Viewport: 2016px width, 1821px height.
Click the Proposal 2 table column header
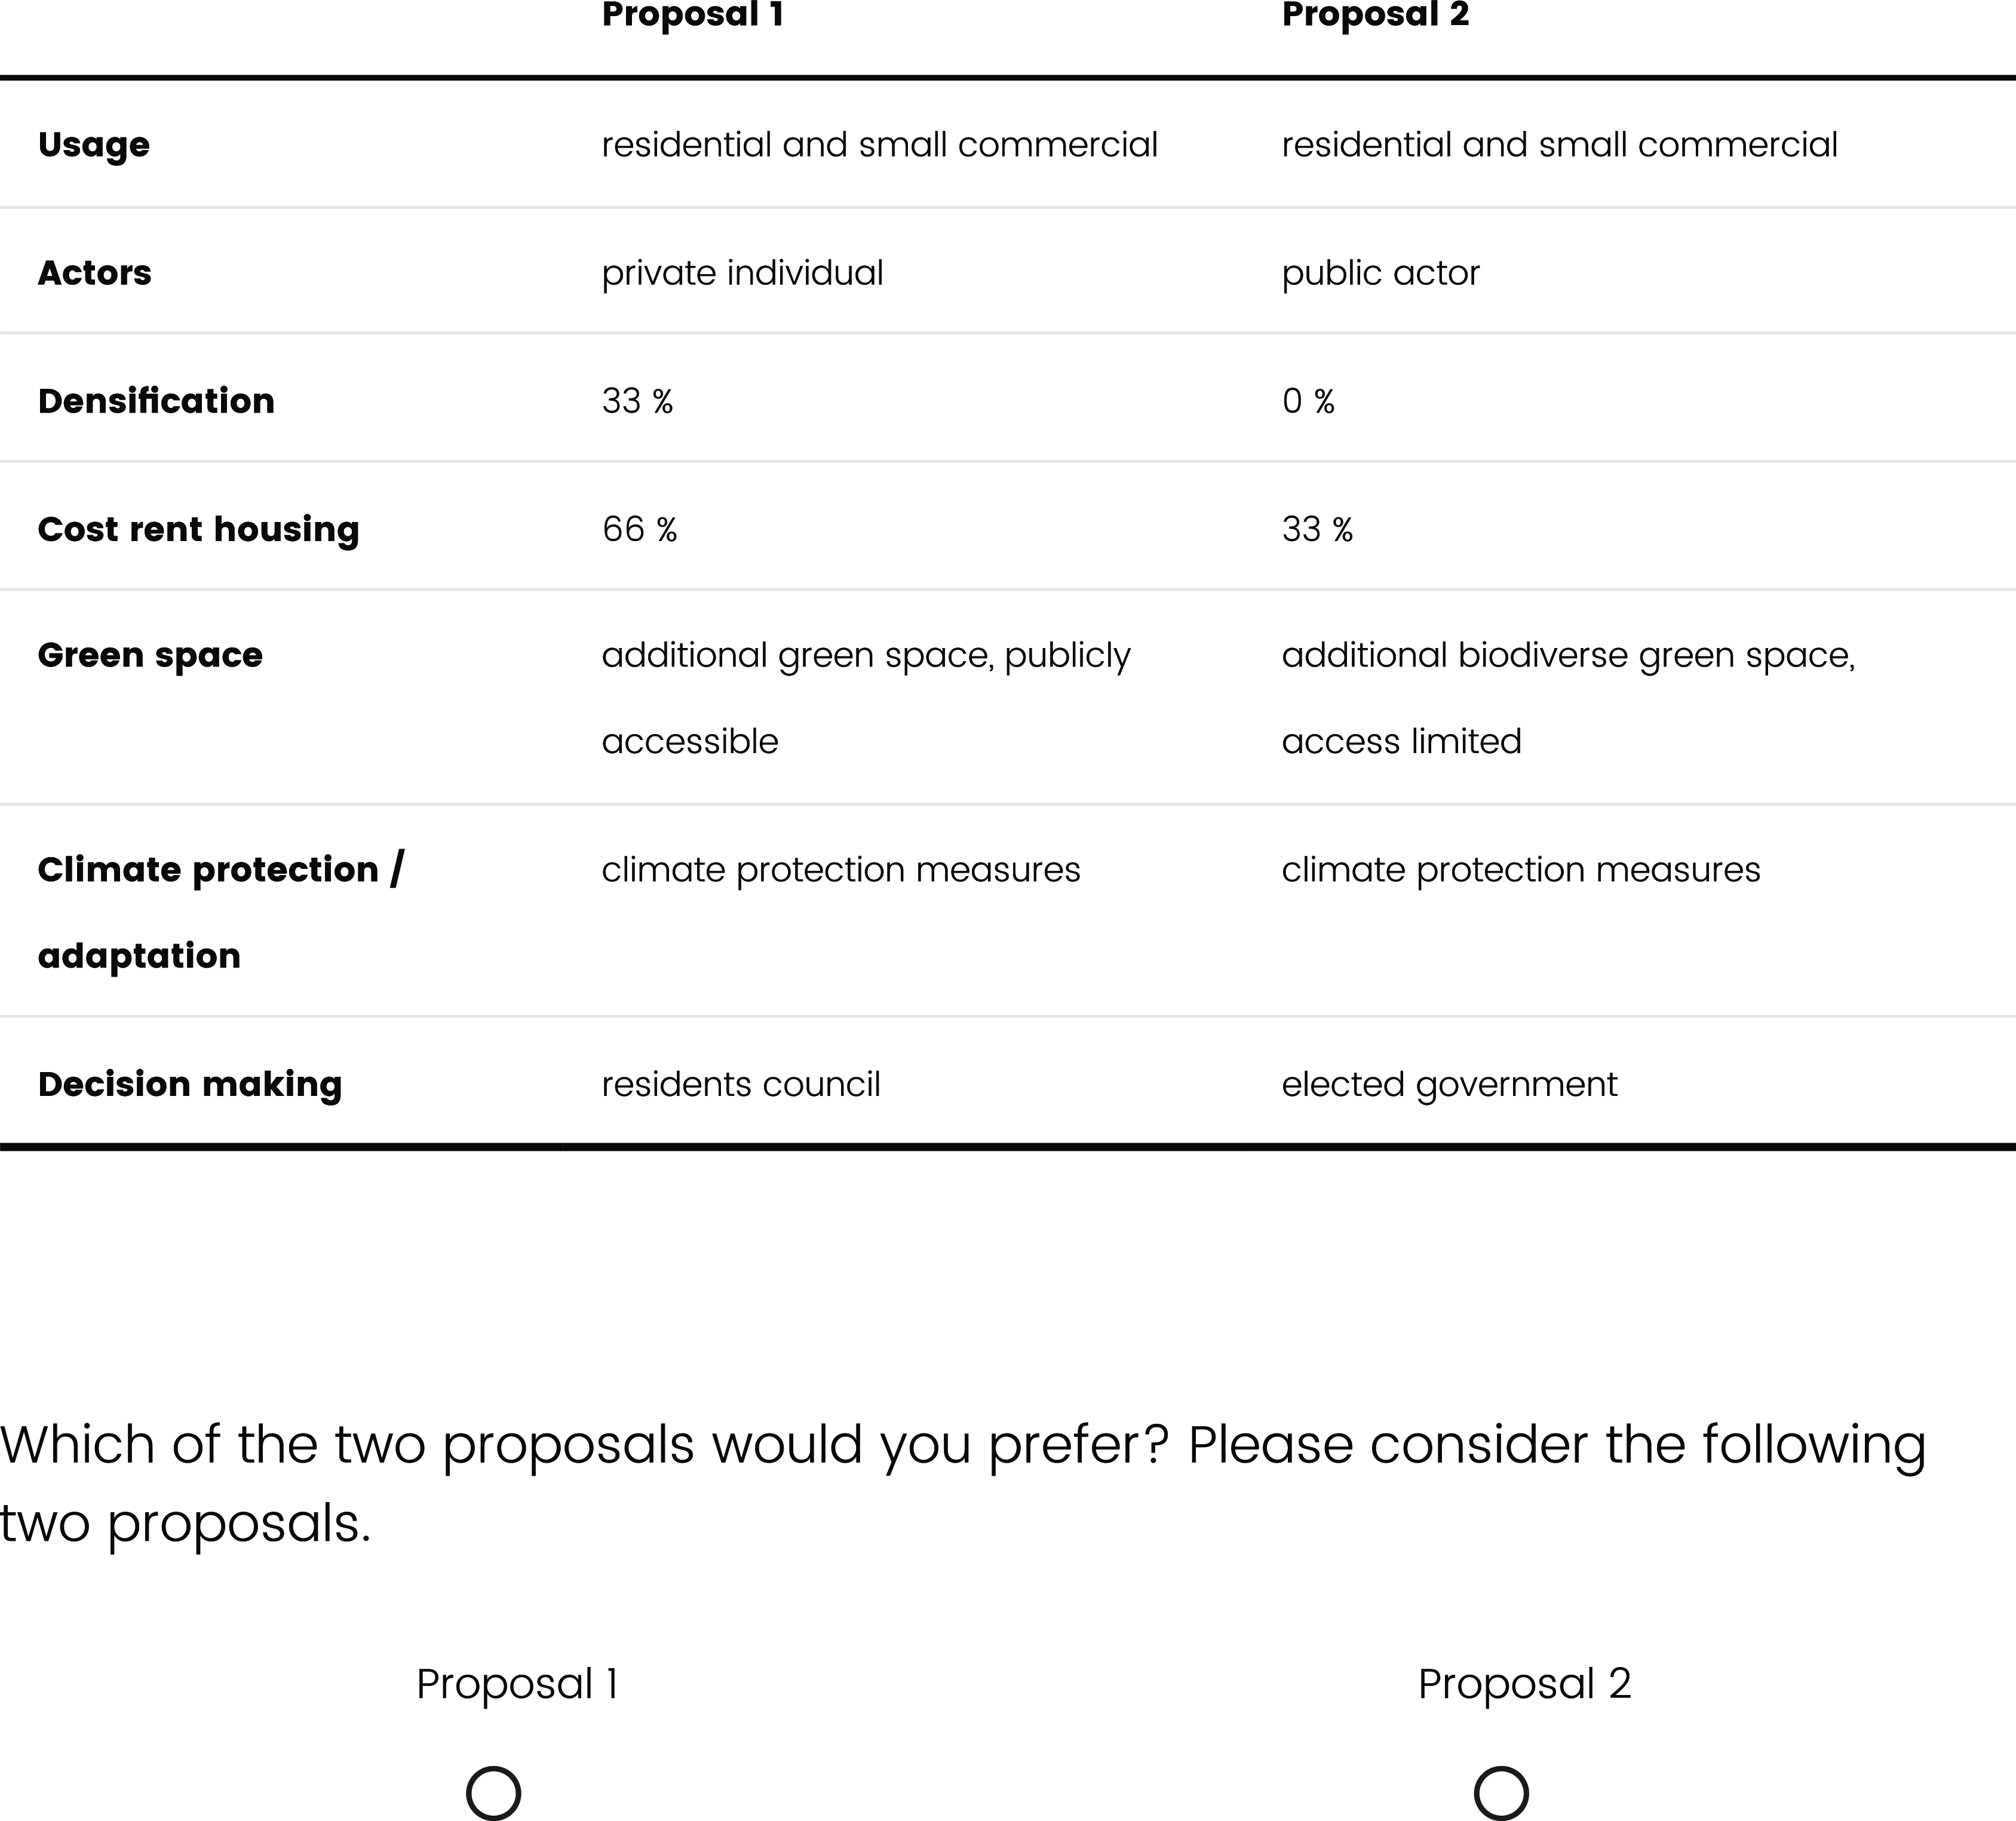tap(1375, 15)
